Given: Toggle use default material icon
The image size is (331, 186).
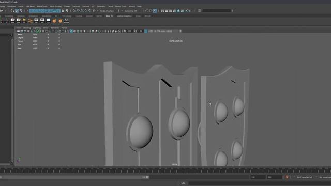Looking at the screenshot, I should pos(74,31).
